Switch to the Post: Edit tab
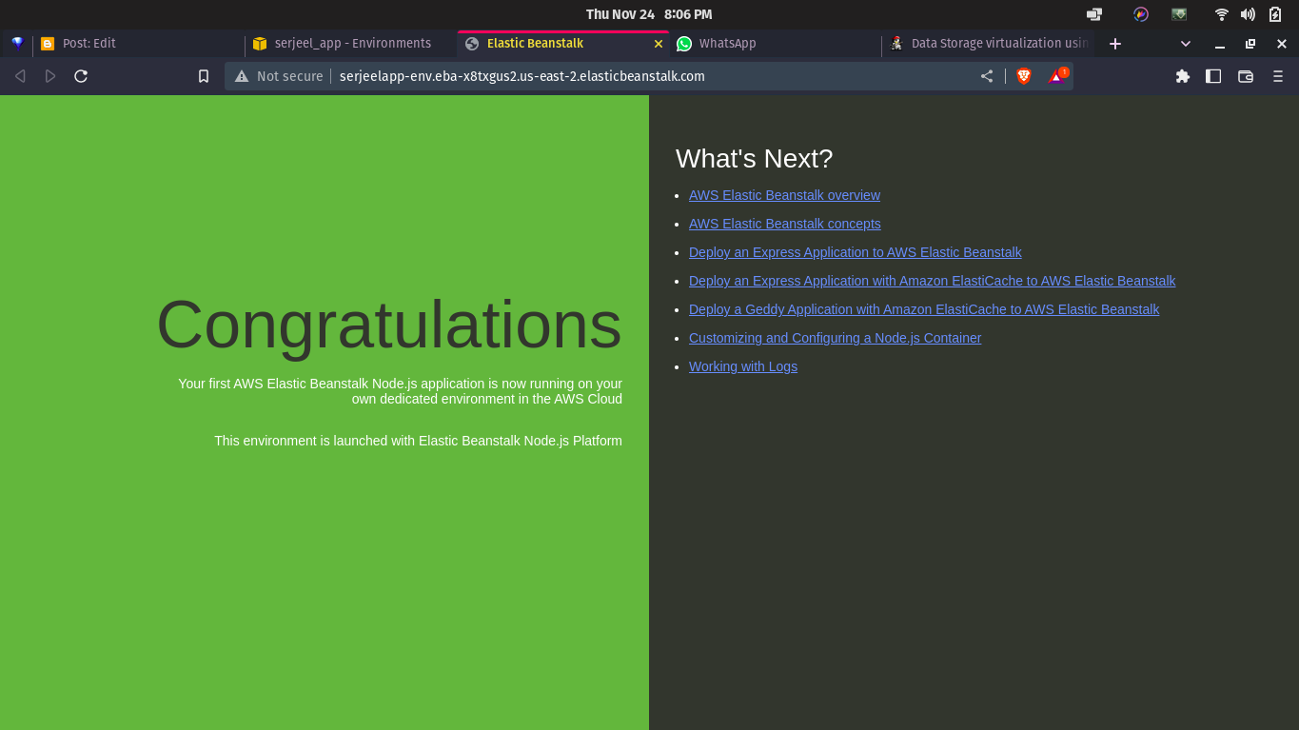This screenshot has width=1299, height=730. (x=138, y=44)
